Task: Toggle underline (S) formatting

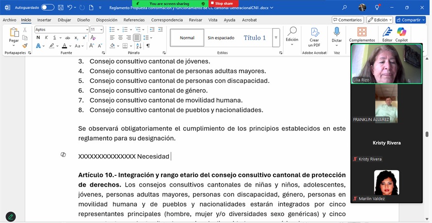Action: click(x=55, y=38)
